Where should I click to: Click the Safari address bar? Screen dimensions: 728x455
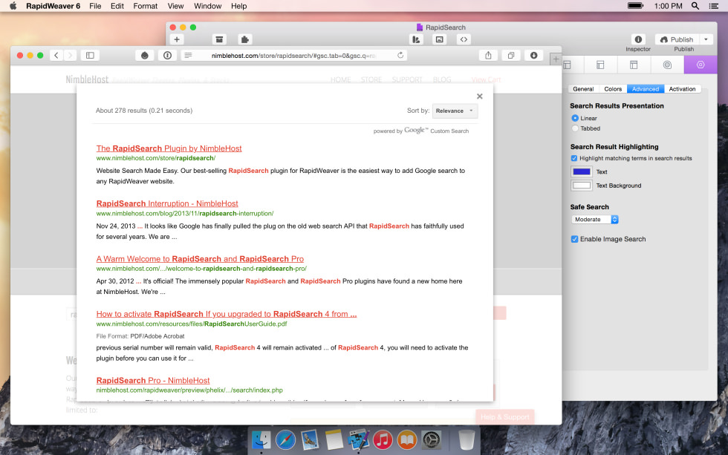[293, 55]
